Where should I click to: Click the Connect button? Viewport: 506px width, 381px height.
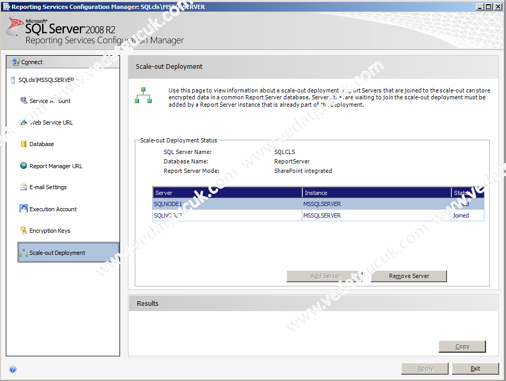pos(63,62)
